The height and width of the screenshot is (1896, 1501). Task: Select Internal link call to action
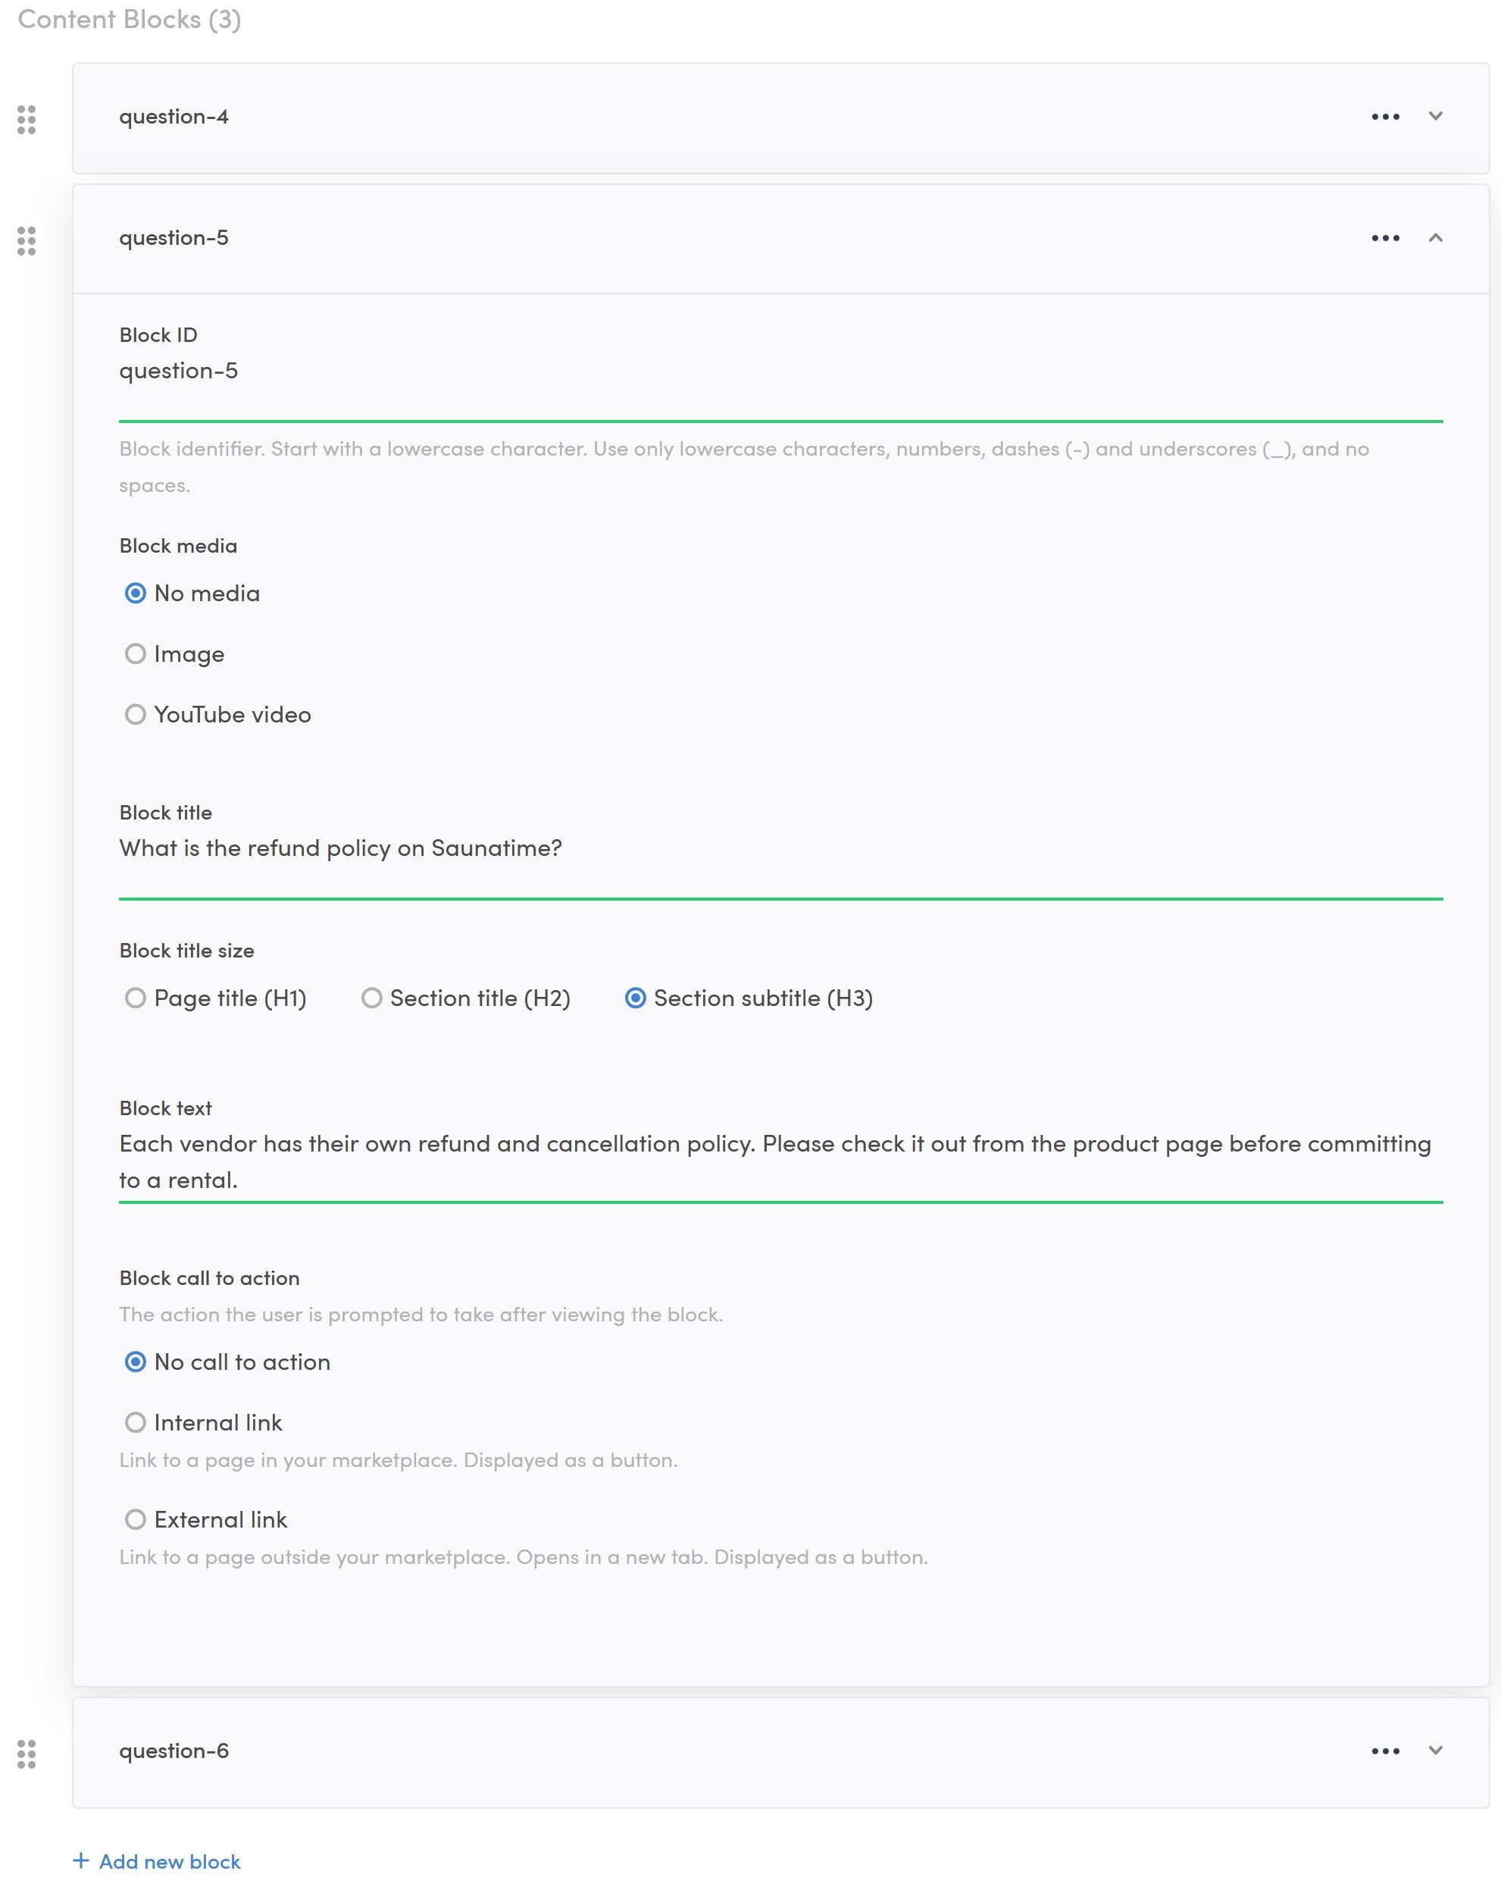click(x=136, y=1422)
